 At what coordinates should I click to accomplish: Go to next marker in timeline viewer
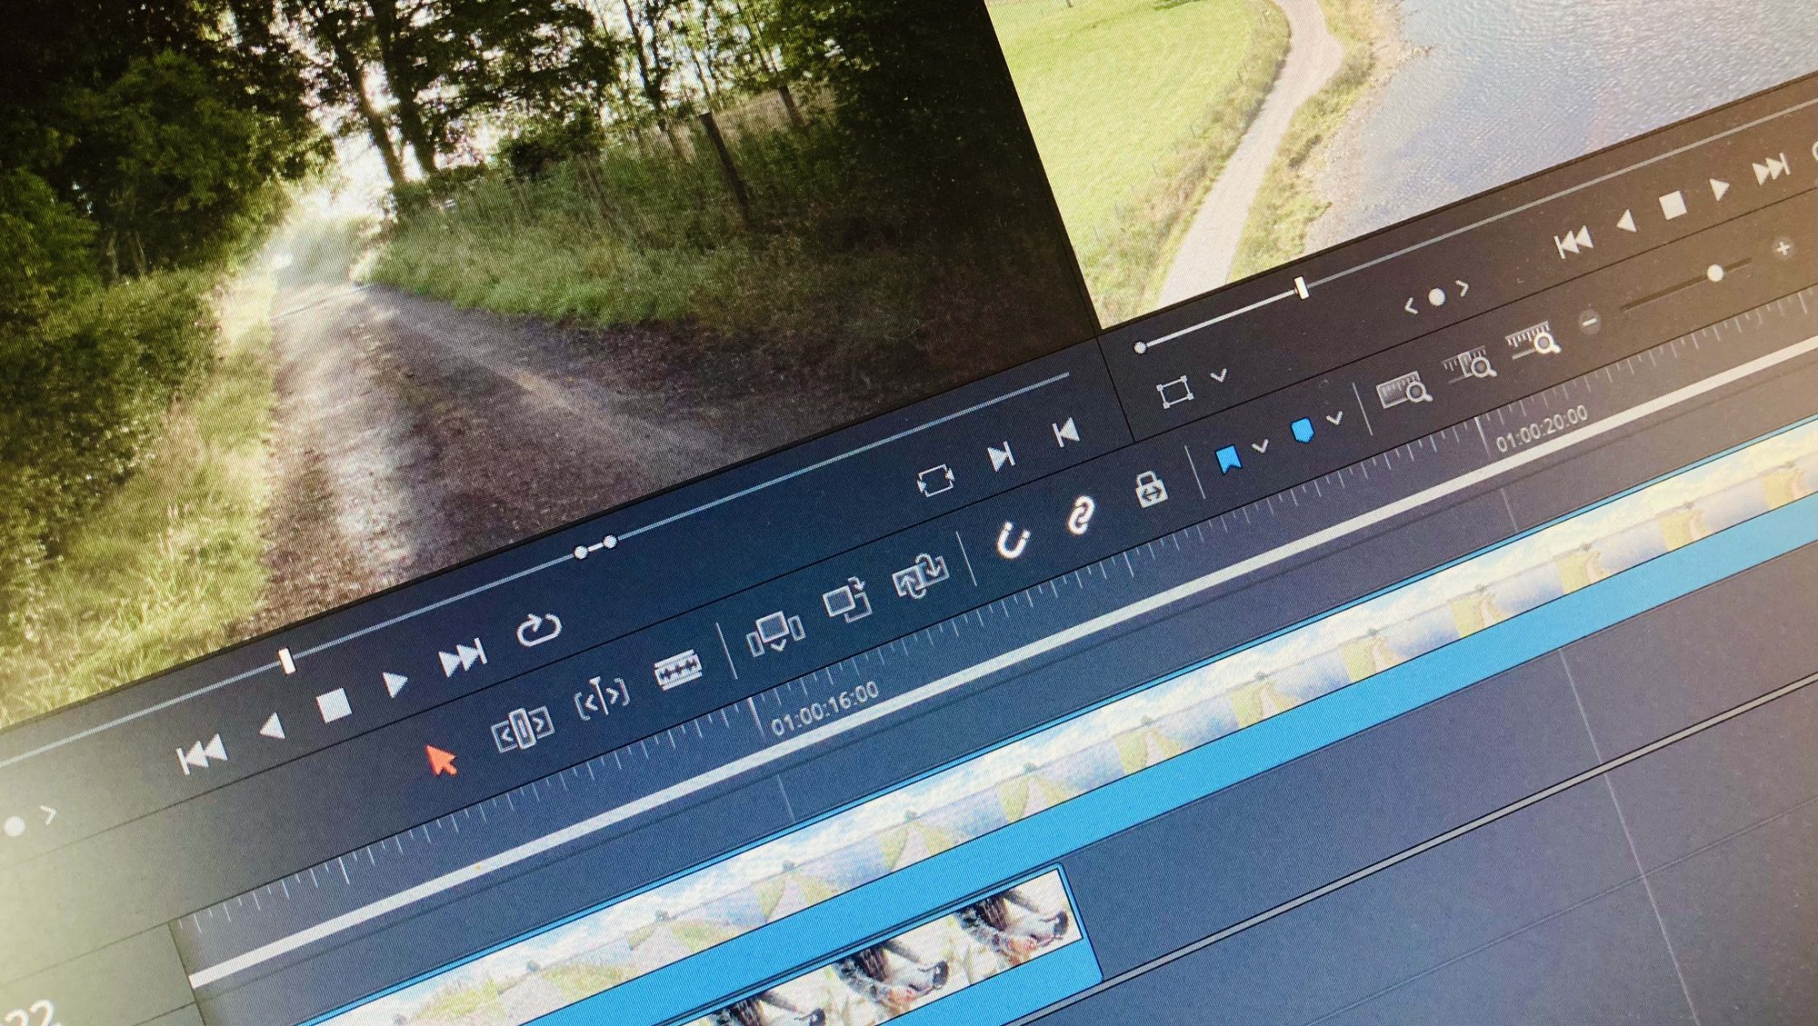[x=1463, y=288]
